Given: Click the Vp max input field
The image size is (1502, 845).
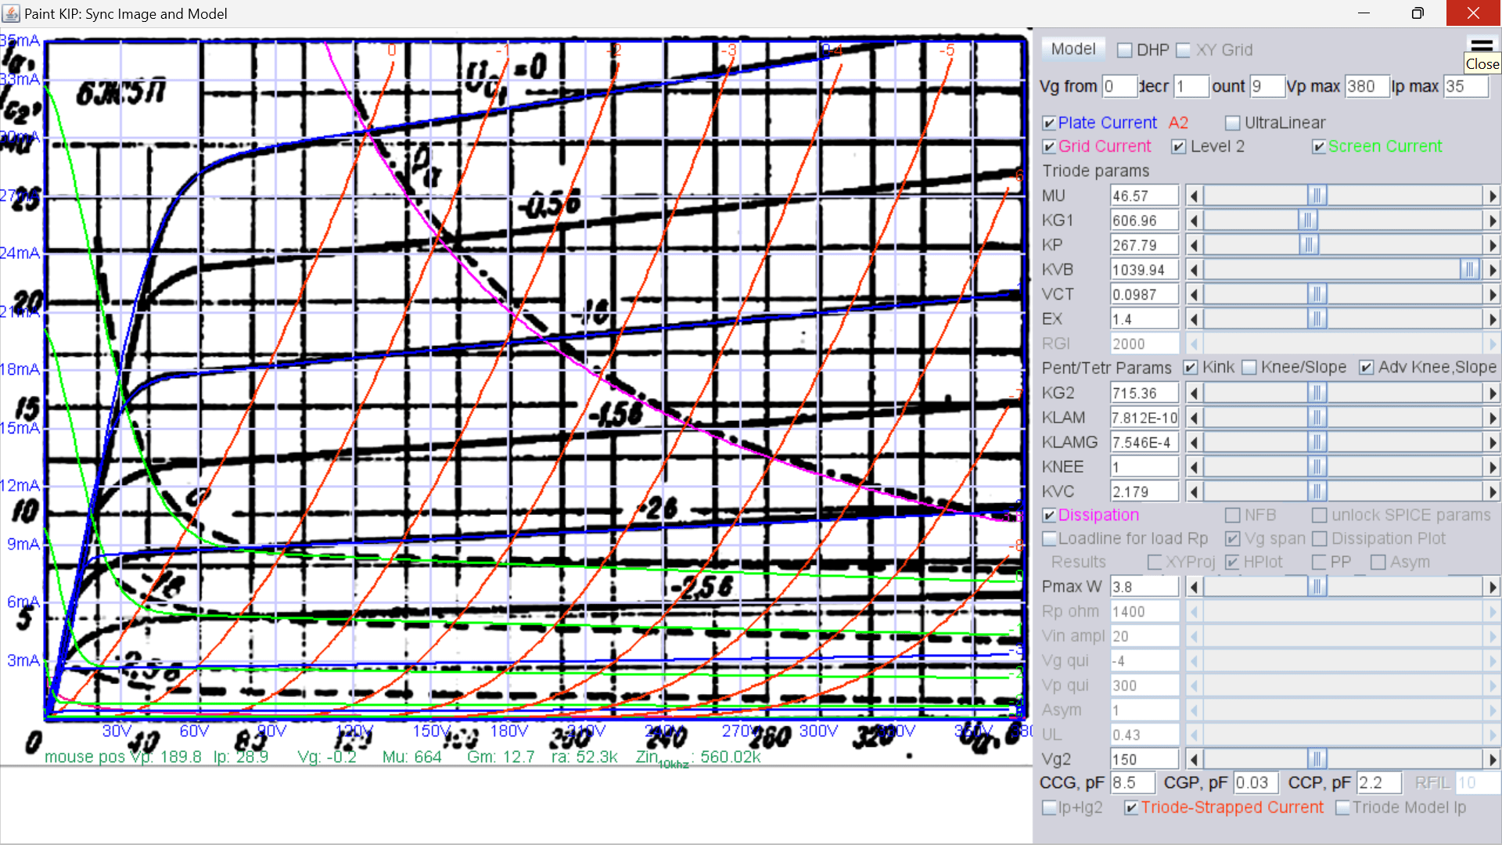Looking at the screenshot, I should pyautogui.click(x=1366, y=86).
